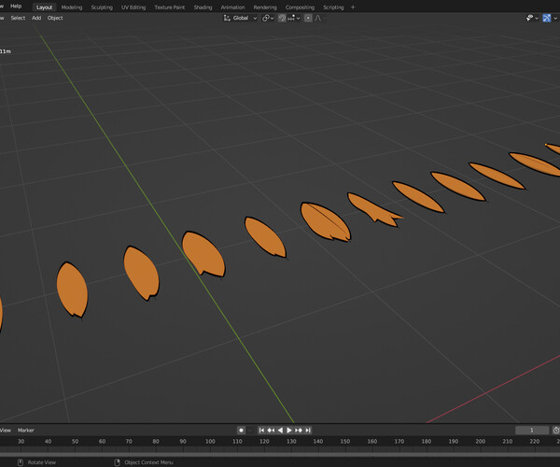Open the timeline View menu

[6, 431]
